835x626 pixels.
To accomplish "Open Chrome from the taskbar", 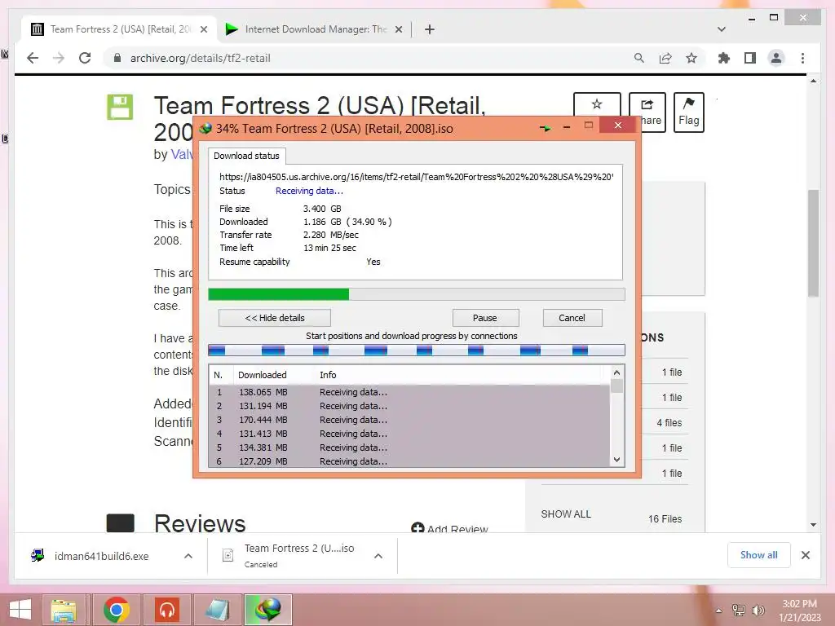I will (116, 610).
